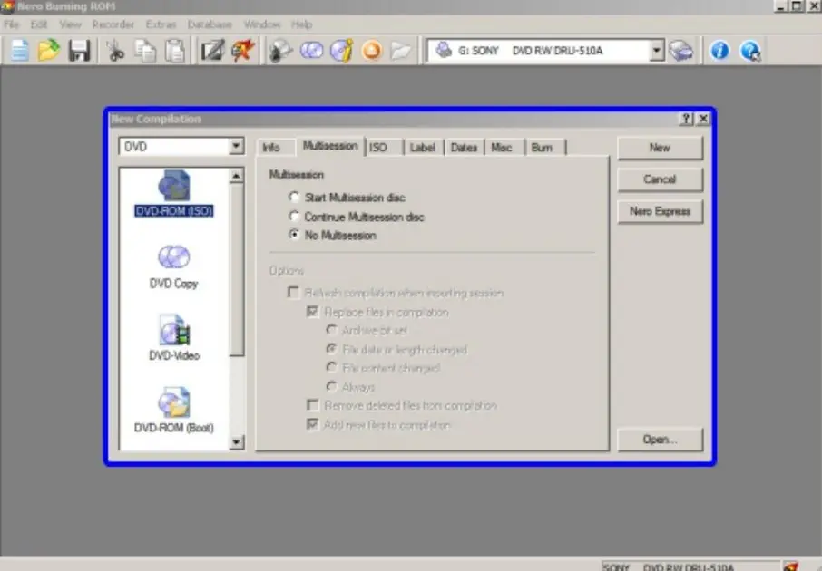
Task: Click the blue Info toolbar icon
Action: pyautogui.click(x=719, y=51)
